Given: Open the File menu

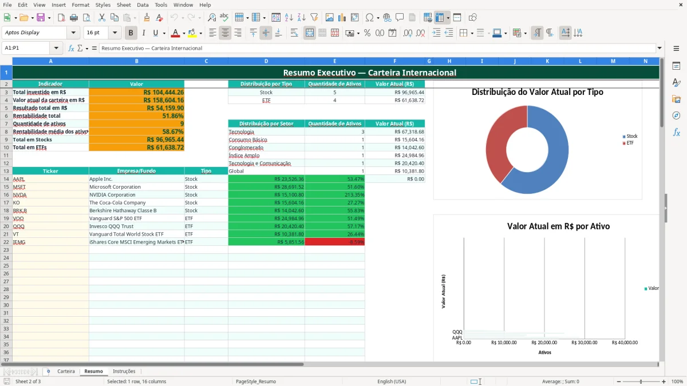Looking at the screenshot, I should coord(7,5).
